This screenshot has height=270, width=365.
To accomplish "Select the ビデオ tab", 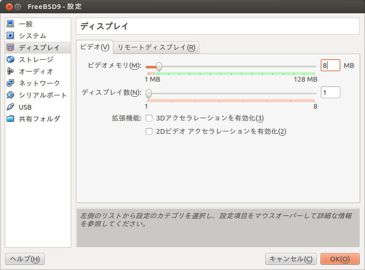I will [94, 47].
